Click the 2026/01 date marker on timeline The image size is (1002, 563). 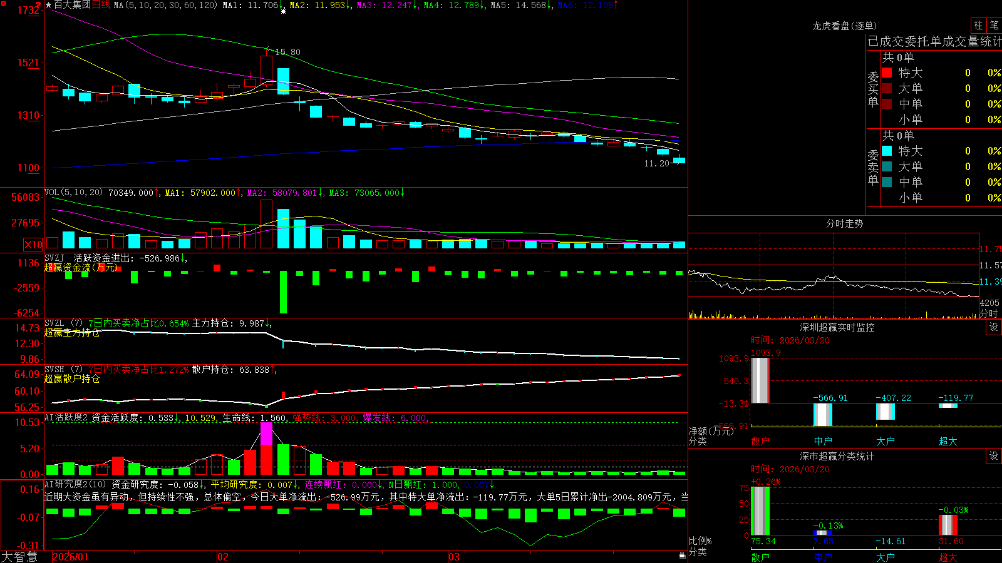70,557
